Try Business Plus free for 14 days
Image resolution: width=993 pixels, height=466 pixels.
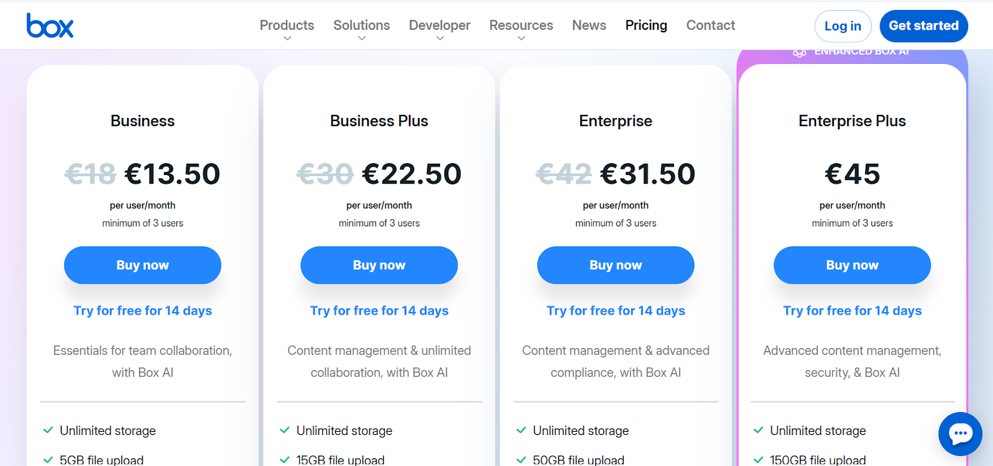[379, 310]
